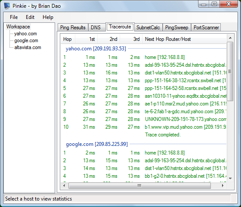Click the horizontal scrollbar thumb

pos(139,185)
